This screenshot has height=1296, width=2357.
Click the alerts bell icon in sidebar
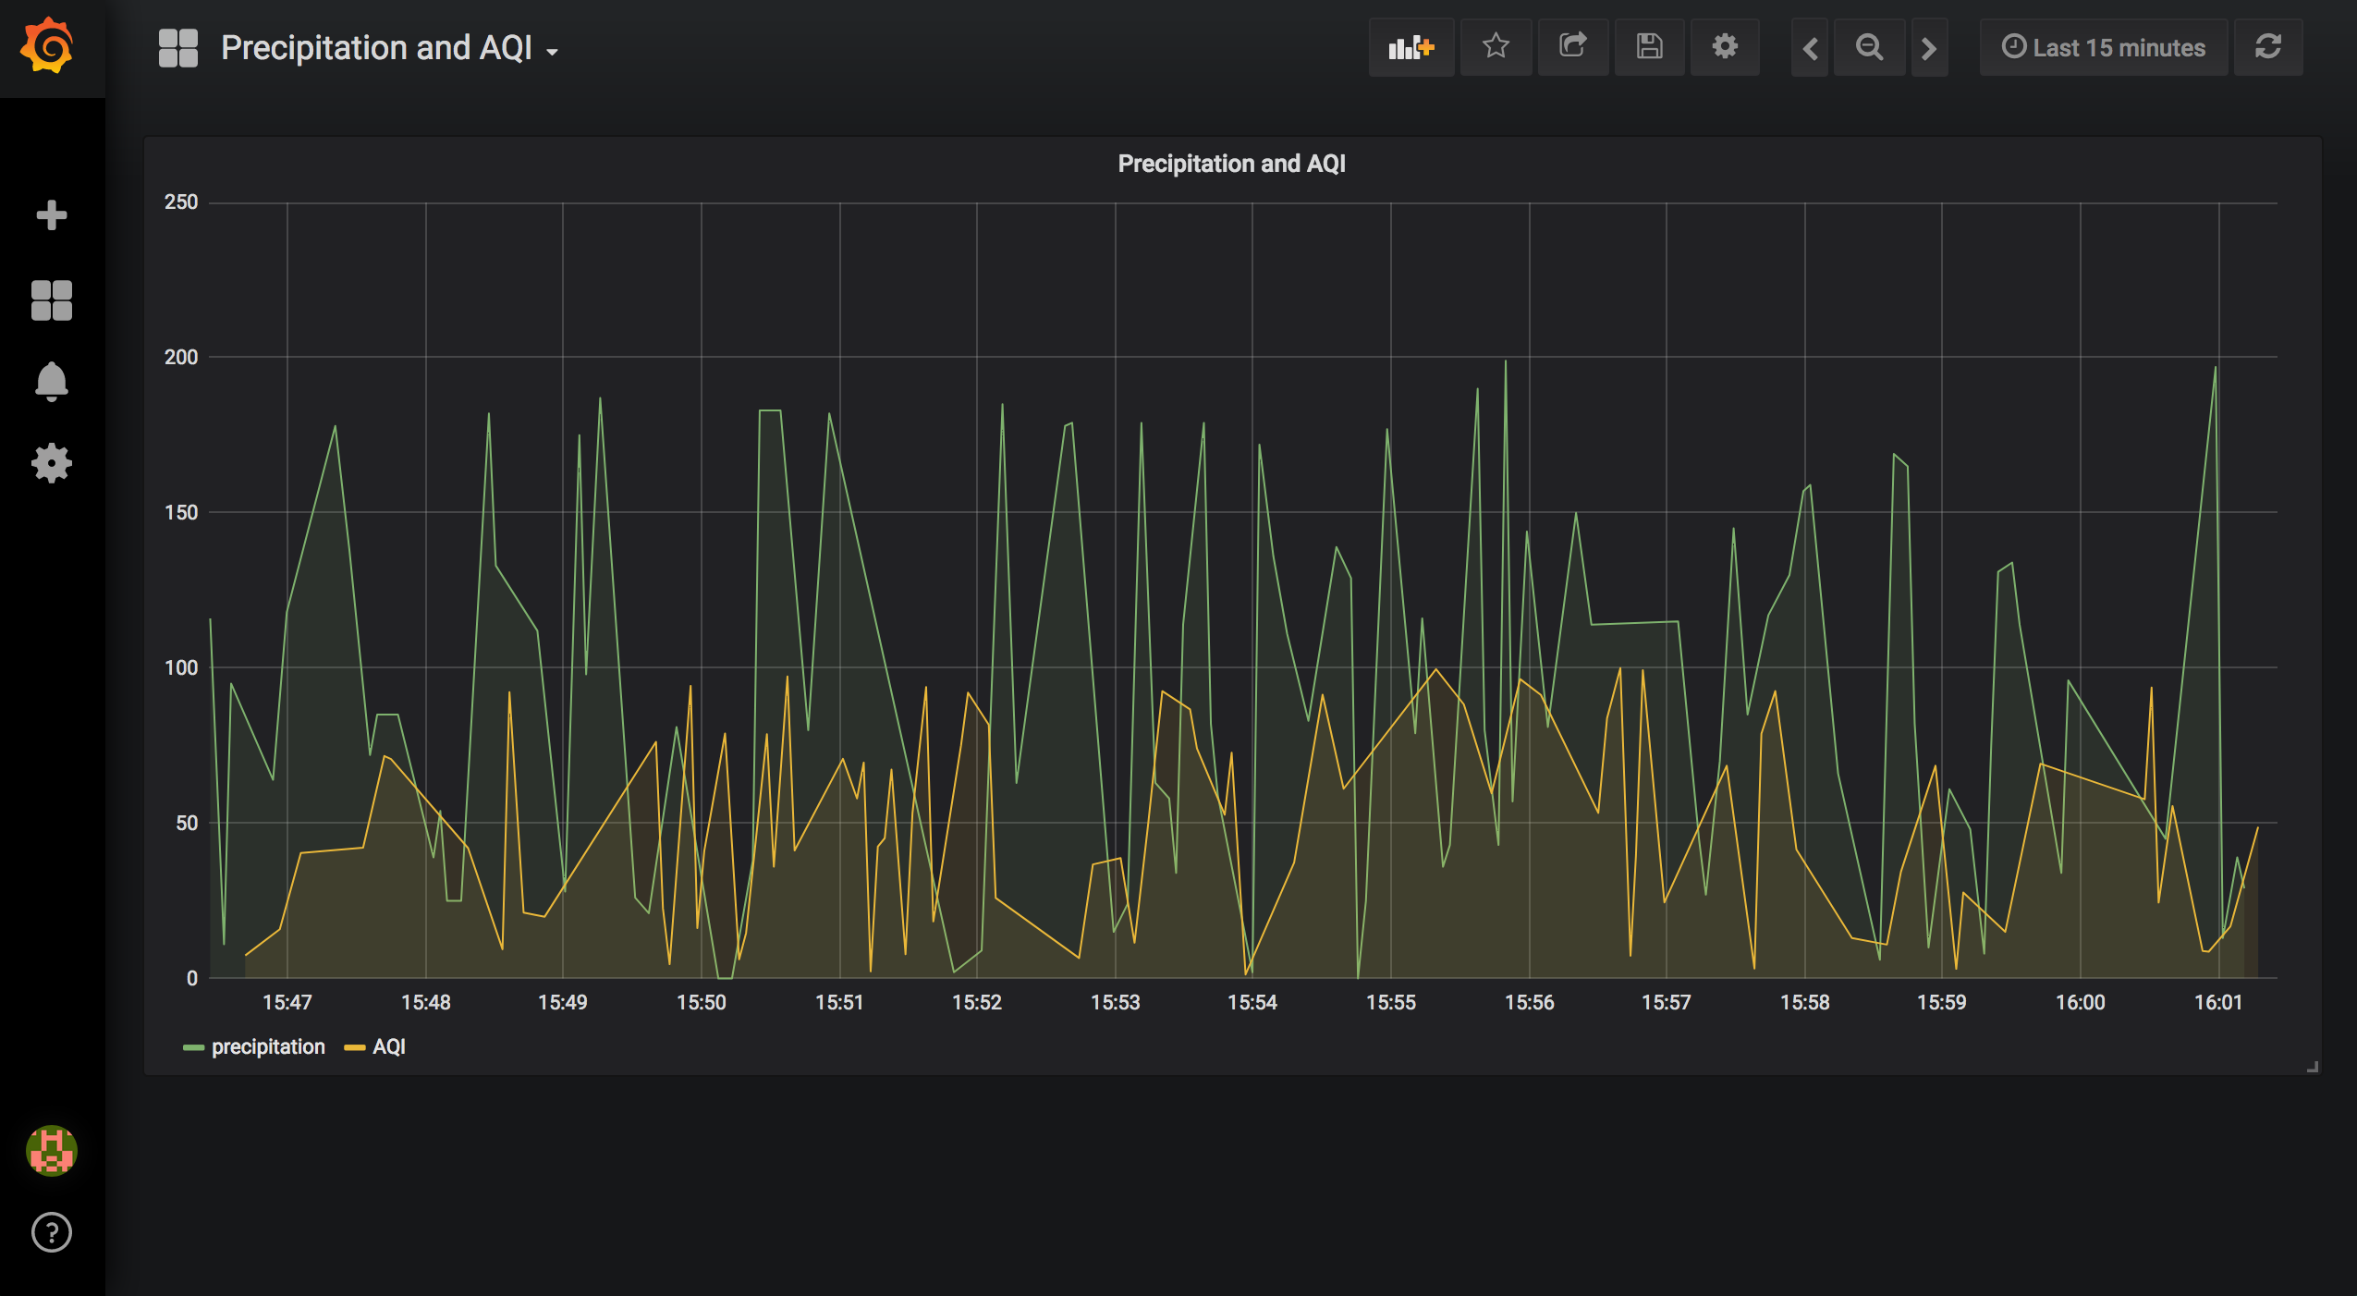coord(51,382)
